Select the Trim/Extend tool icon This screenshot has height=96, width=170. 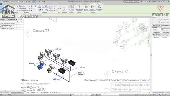pyautogui.click(x=47, y=10)
